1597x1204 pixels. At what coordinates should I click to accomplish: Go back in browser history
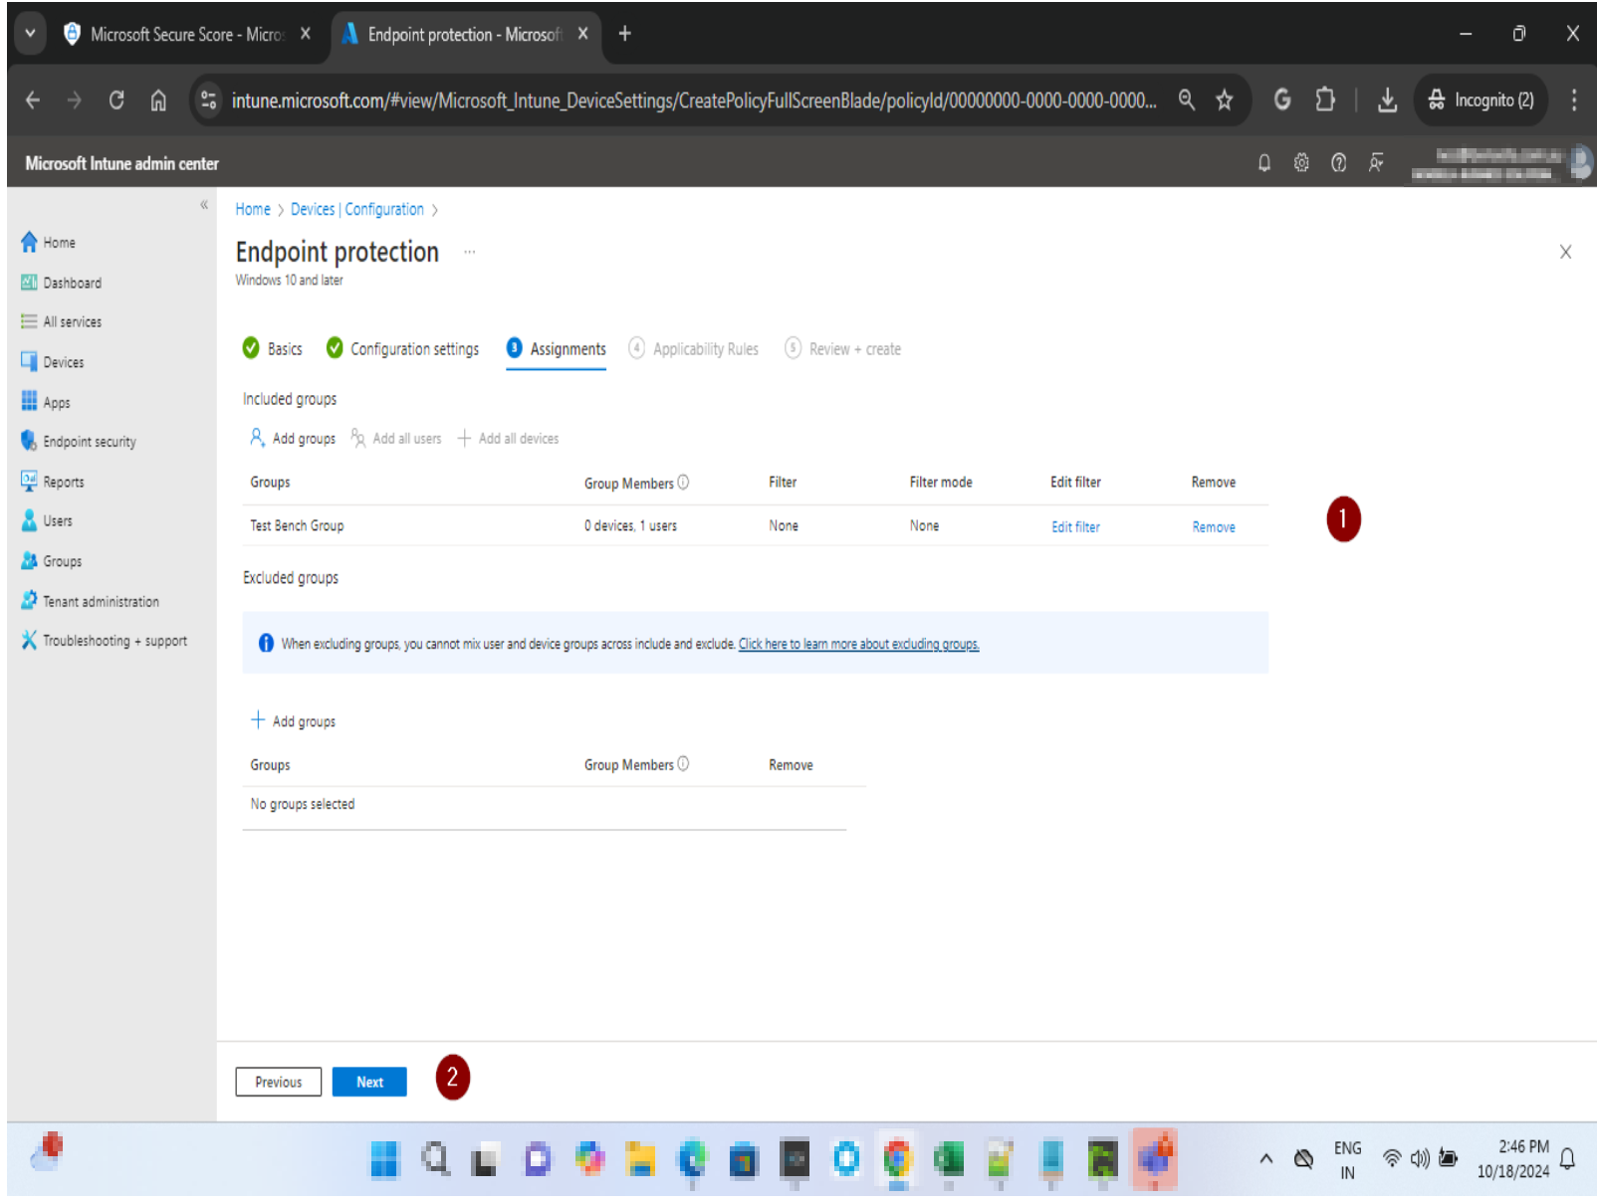(33, 100)
